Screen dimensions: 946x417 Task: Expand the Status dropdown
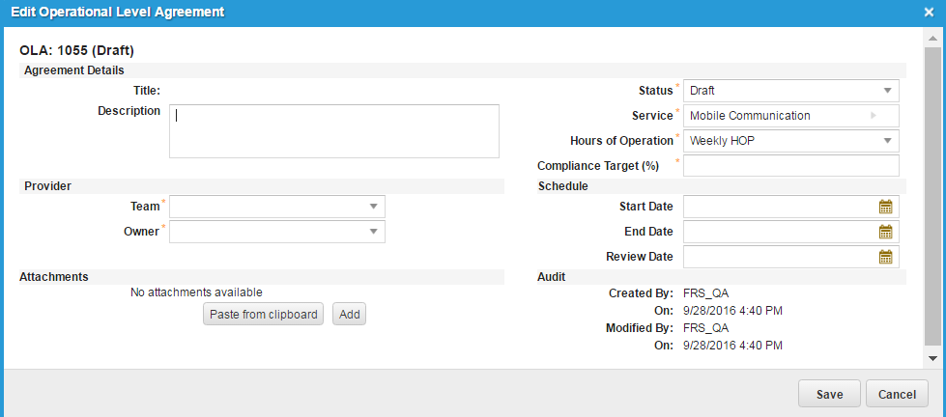[x=887, y=91]
